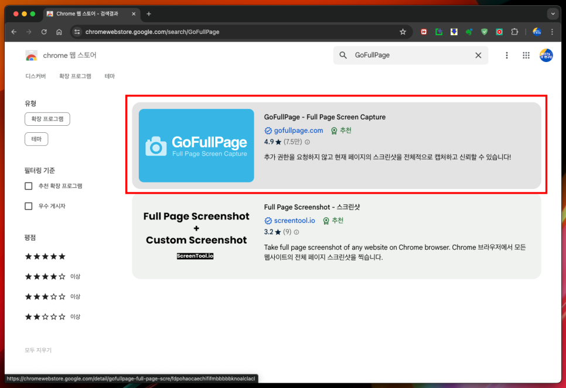Click the browser back arrow
The height and width of the screenshot is (388, 566).
point(14,32)
